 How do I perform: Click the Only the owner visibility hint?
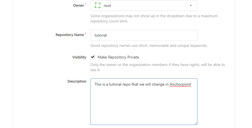158,67
